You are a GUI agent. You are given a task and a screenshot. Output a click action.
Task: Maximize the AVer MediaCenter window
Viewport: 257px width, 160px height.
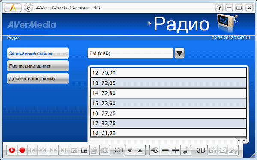click(239, 8)
